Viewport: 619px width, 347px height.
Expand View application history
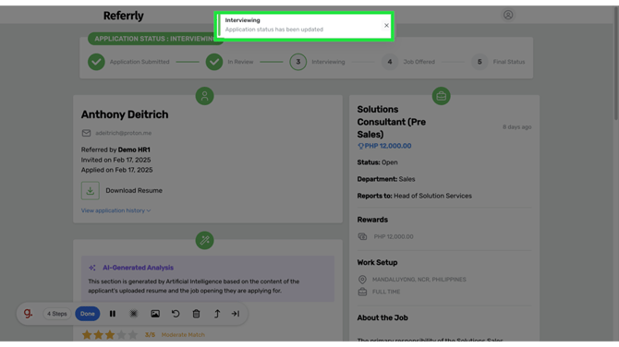click(115, 210)
